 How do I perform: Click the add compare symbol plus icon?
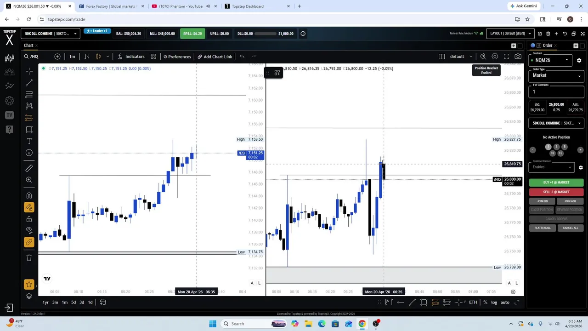coord(57,57)
